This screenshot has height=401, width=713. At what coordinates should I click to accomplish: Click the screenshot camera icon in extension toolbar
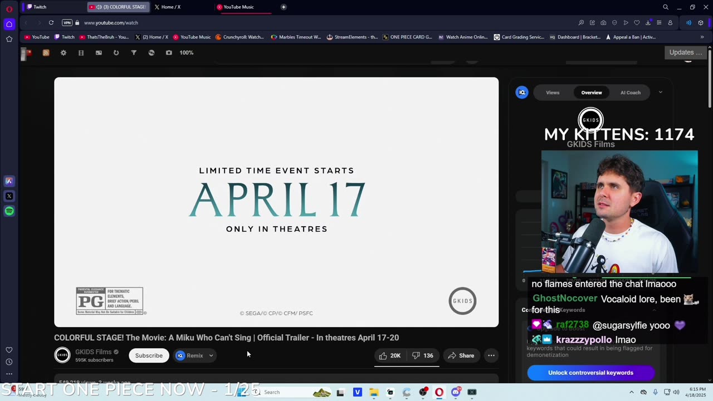(x=169, y=53)
